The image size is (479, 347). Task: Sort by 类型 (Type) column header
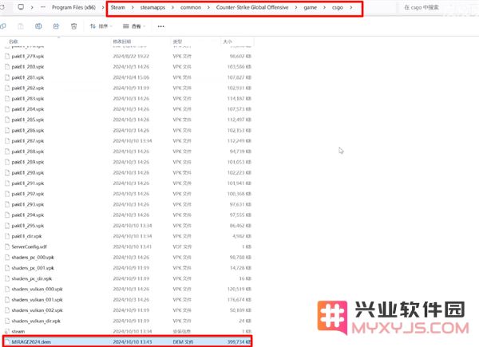coord(177,41)
